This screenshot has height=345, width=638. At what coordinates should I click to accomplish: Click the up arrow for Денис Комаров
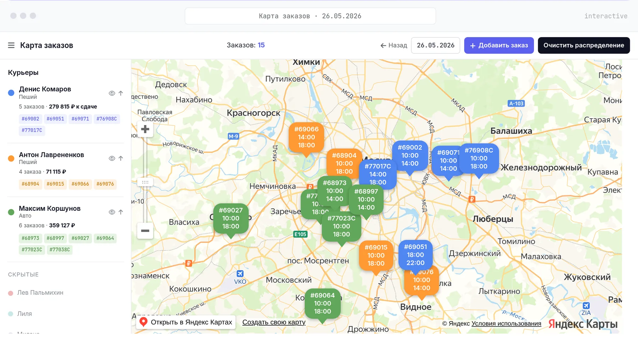click(121, 93)
